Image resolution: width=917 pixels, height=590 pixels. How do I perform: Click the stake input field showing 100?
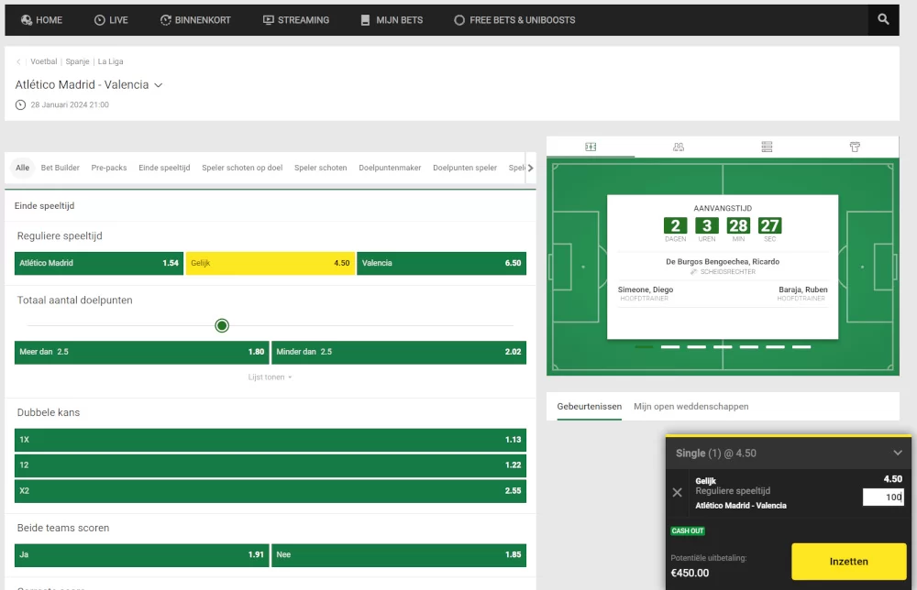pyautogui.click(x=883, y=497)
